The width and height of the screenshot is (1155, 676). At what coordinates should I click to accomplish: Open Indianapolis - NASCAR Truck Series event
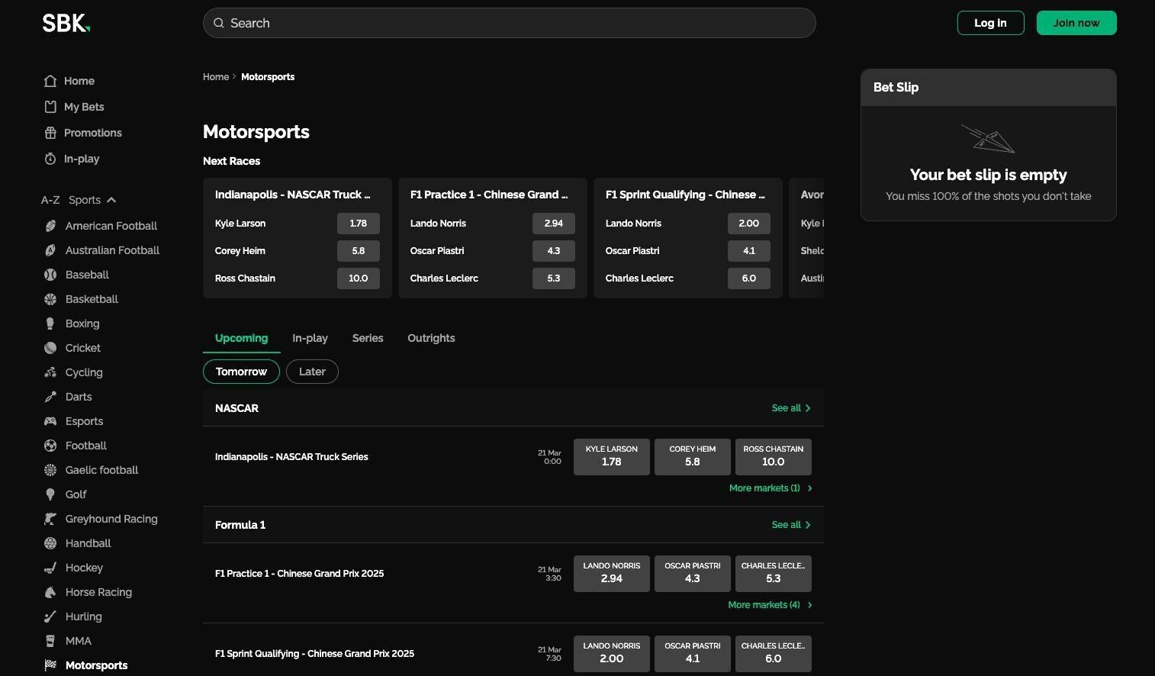(x=291, y=457)
